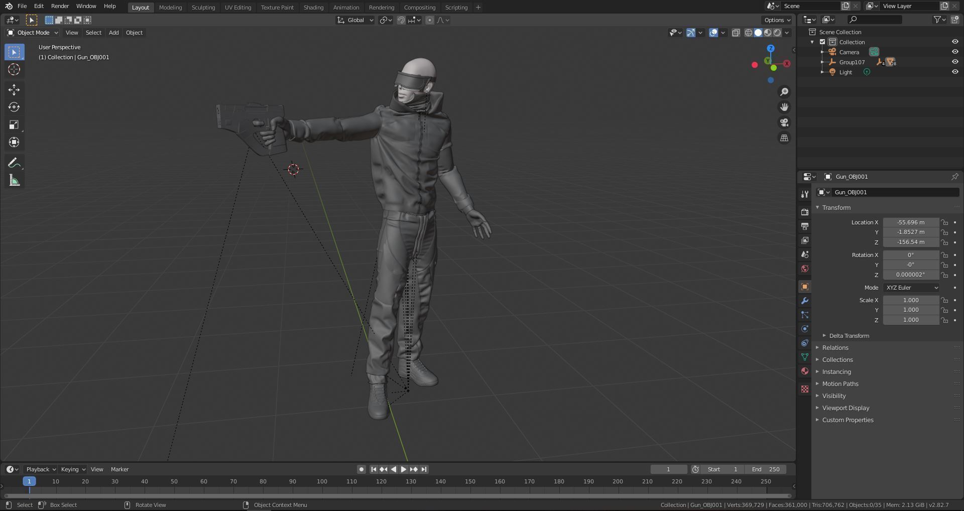Open the Output properties tab
Viewport: 964px width, 511px height.
[805, 226]
